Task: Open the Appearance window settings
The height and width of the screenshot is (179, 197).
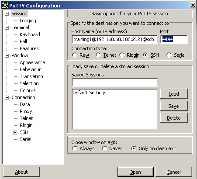Action: tap(32, 62)
